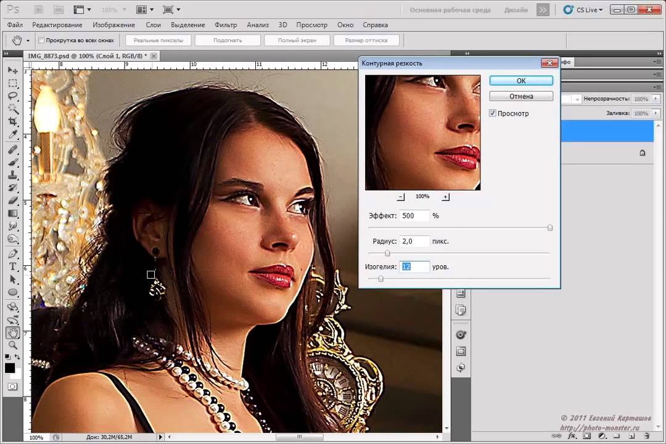Image resolution: width=666 pixels, height=444 pixels.
Task: Activate the Type (T) tool
Action: pos(12,267)
